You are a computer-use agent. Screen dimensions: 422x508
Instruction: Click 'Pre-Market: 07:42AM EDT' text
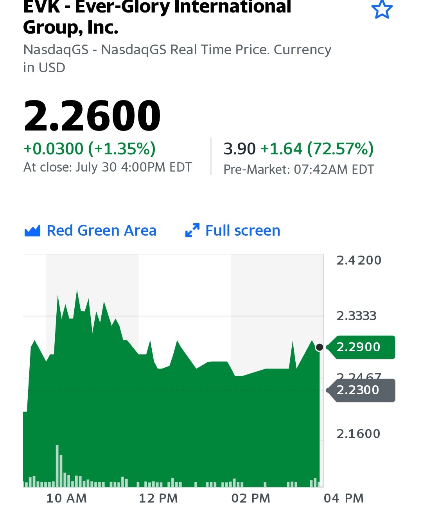click(299, 170)
